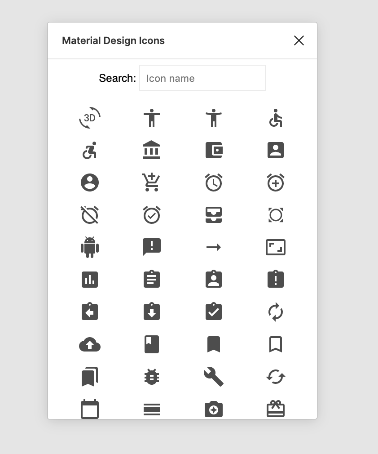Pick the build wrench icon

(x=214, y=377)
